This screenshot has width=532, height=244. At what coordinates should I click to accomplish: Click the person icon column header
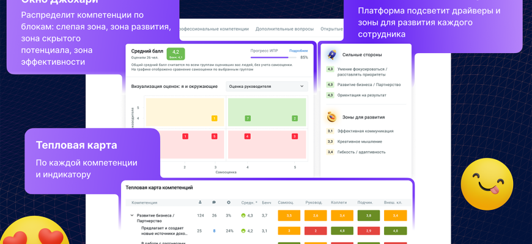(x=200, y=202)
